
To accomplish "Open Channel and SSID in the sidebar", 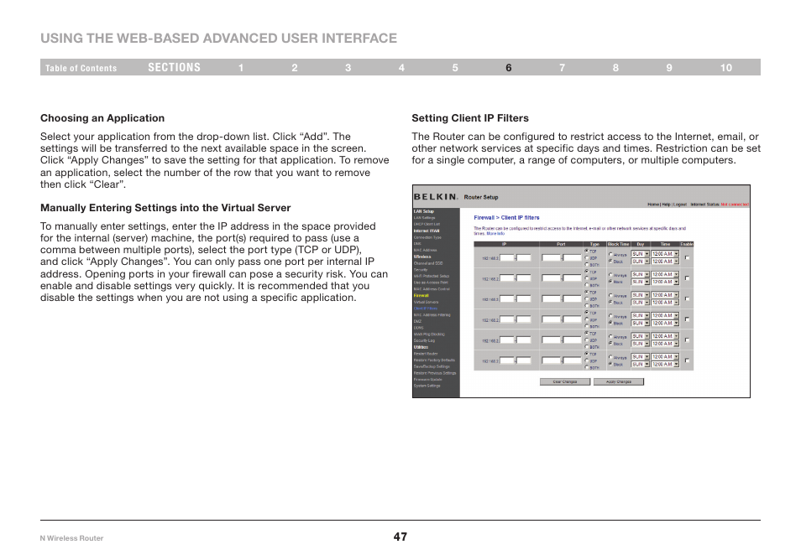I will point(428,263).
